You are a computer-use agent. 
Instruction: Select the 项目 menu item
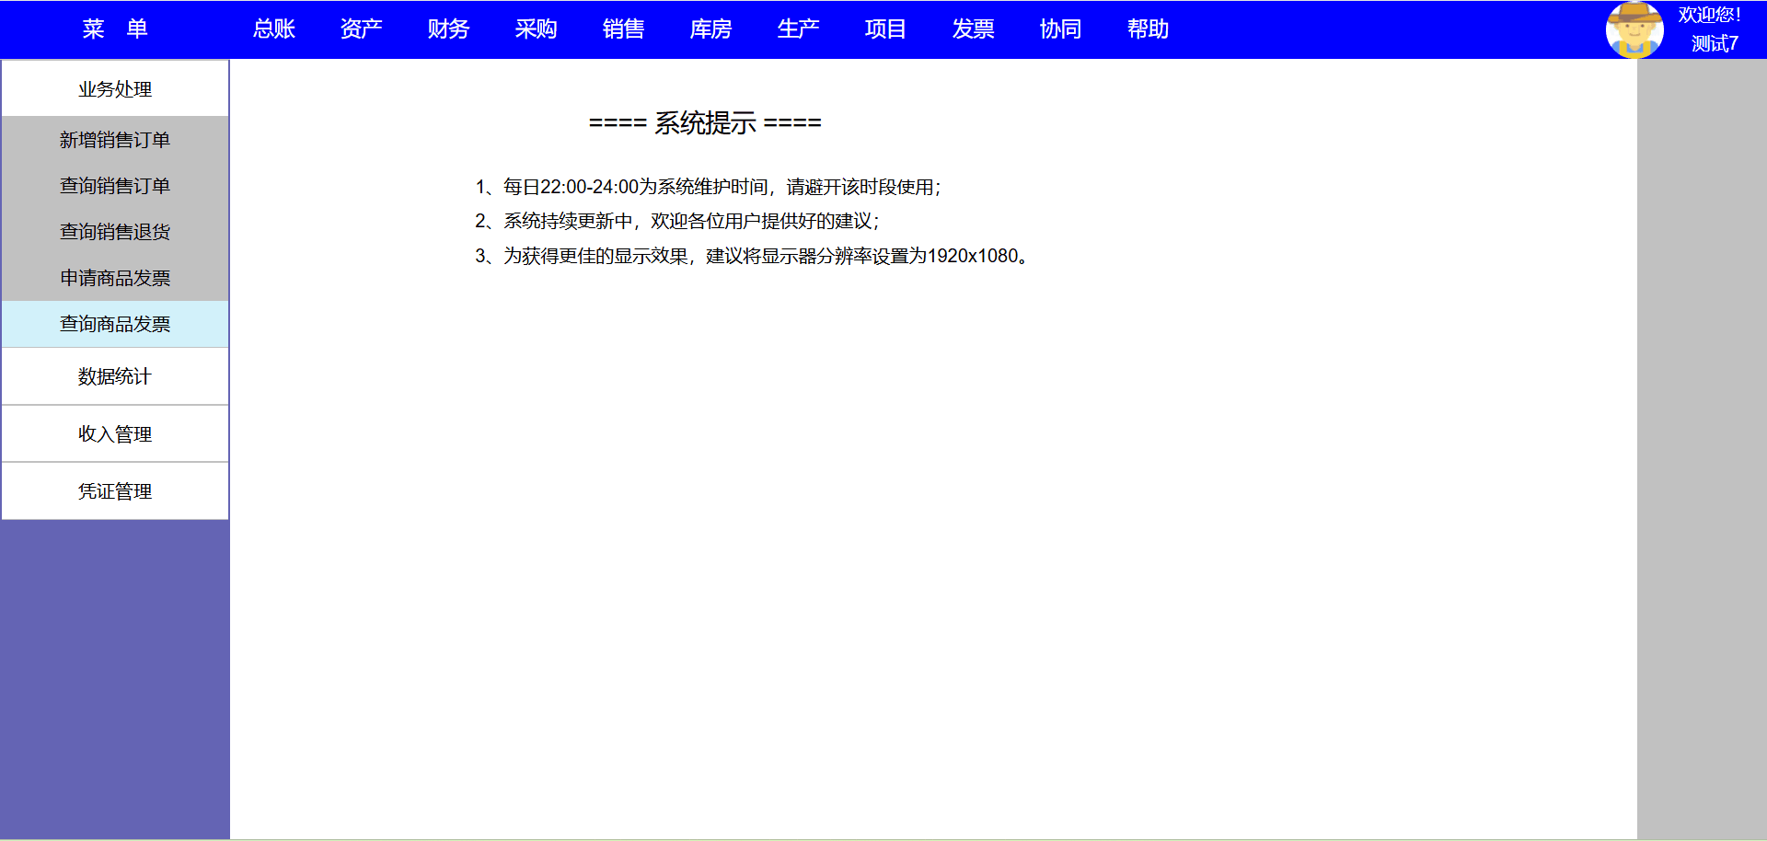[885, 29]
